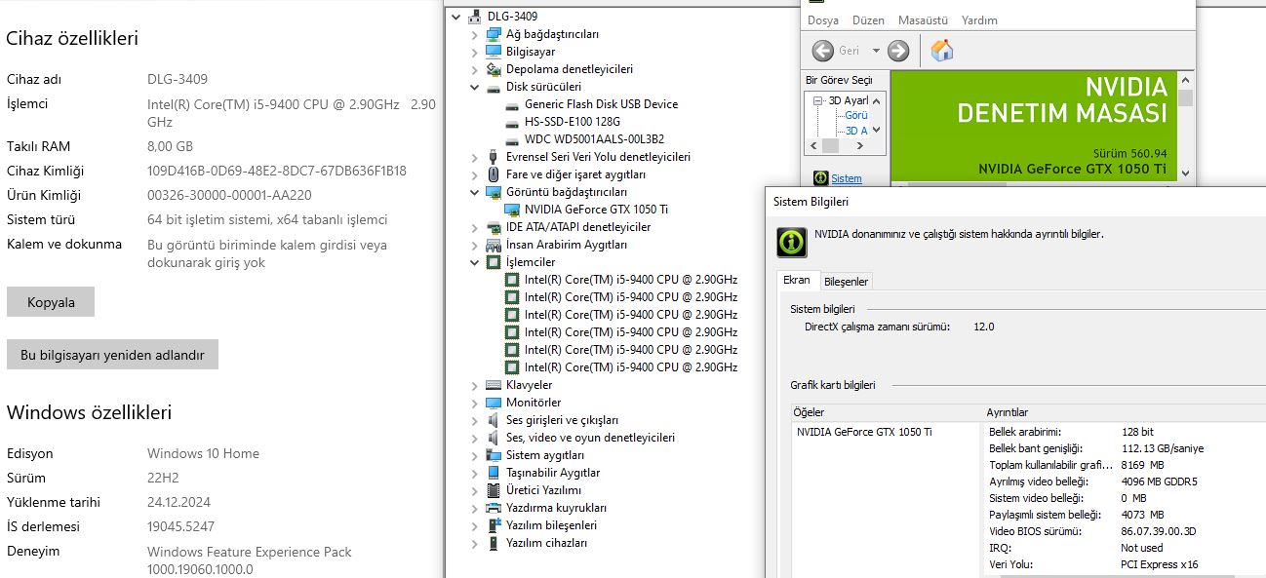Open the Yardım menu
This screenshot has width=1266, height=578.
979,20
